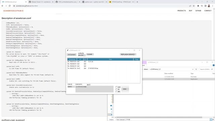
Task: Click the Data column header in uCANViewer
Action: [x=111, y=59]
